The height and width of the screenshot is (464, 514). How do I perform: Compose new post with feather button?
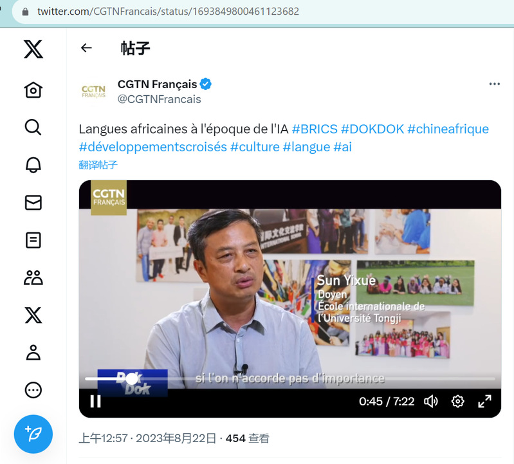tap(33, 434)
